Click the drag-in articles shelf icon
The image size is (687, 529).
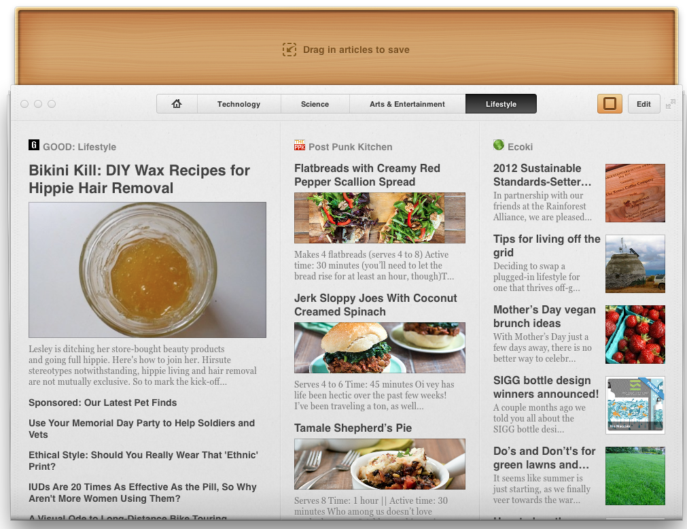[x=289, y=50]
